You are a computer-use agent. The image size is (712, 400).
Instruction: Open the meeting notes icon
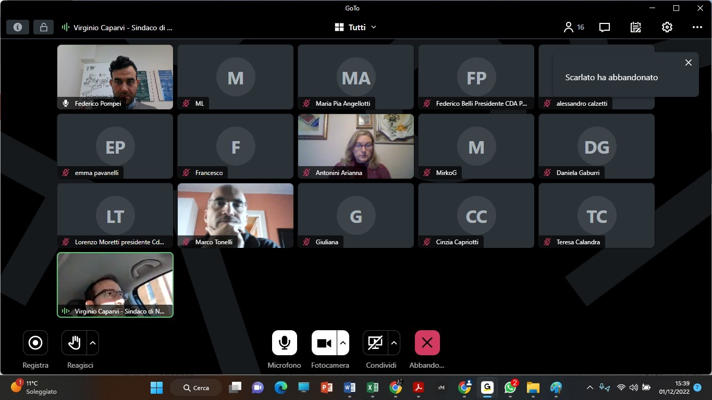pyautogui.click(x=635, y=28)
